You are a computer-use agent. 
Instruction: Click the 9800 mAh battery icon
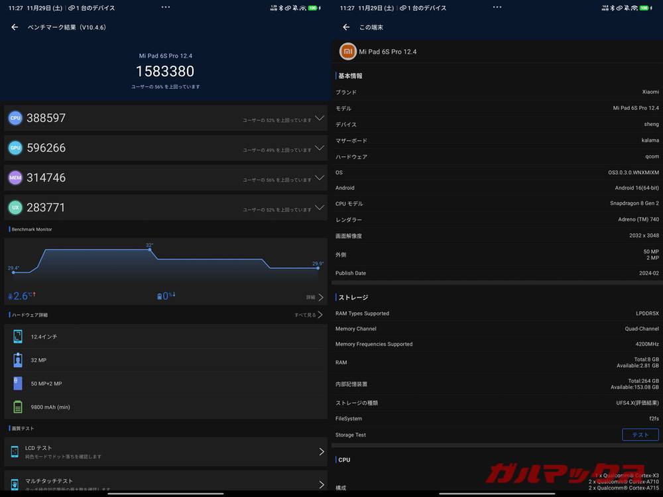pyautogui.click(x=17, y=407)
